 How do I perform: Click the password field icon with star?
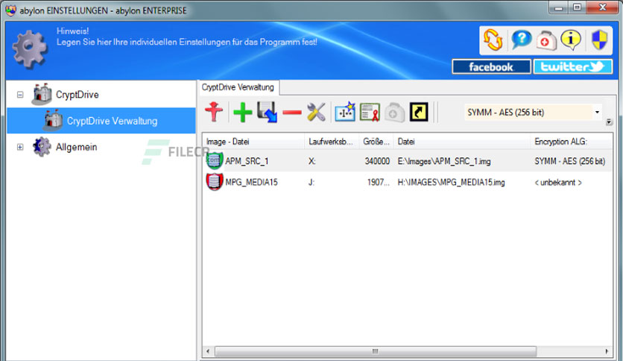pyautogui.click(x=345, y=112)
